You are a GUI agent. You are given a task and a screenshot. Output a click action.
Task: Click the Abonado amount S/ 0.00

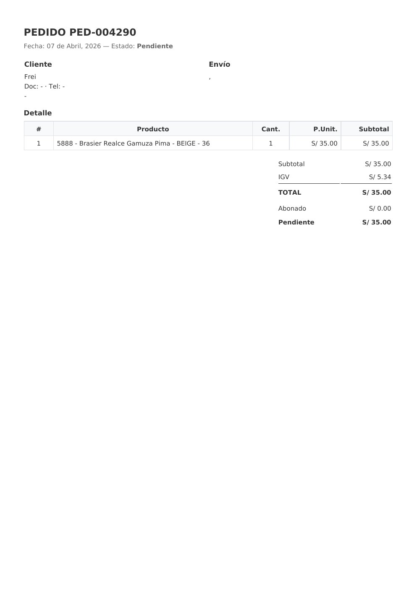click(380, 208)
